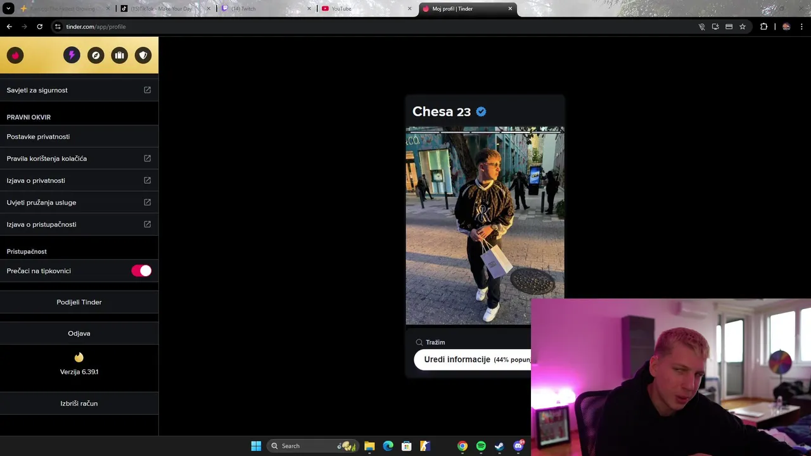Open Izjava o pristupačnosti link

[79, 224]
